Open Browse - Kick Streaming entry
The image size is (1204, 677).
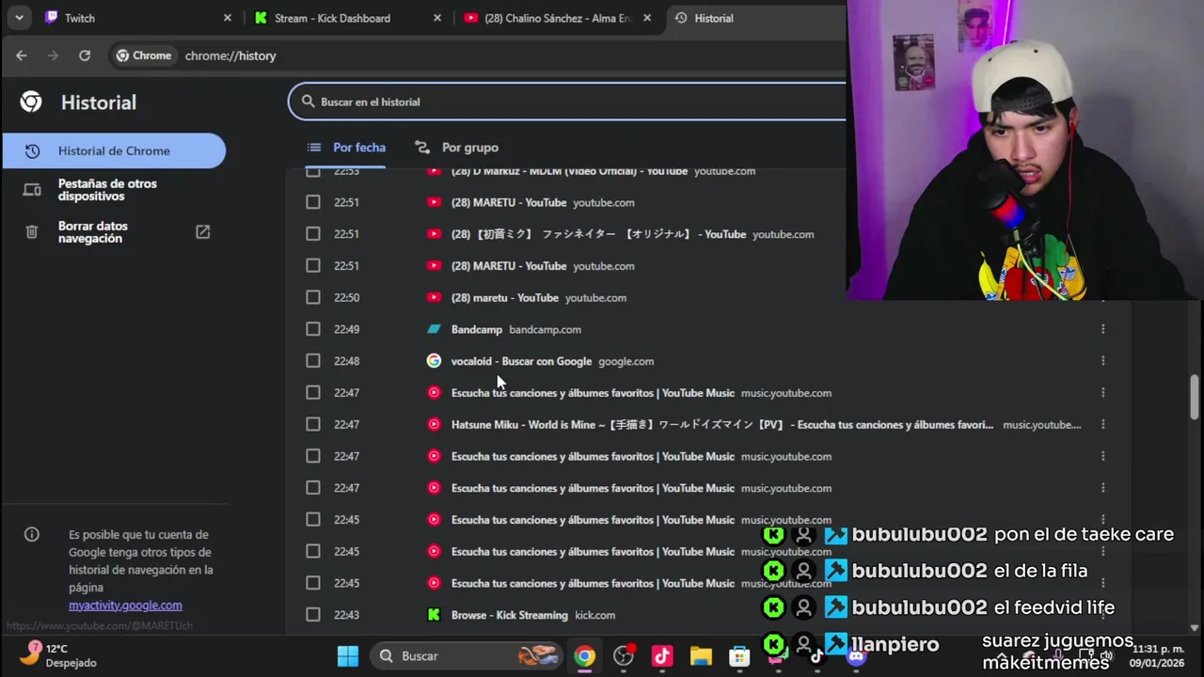click(x=510, y=615)
